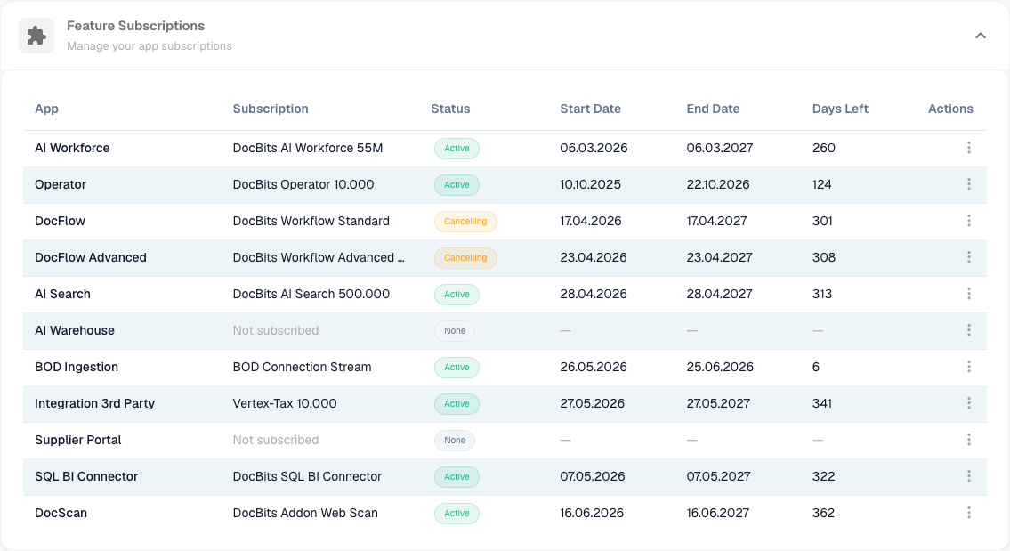1010x551 pixels.
Task: Click Not subscribed in Supplier Portal row
Action: click(x=276, y=440)
